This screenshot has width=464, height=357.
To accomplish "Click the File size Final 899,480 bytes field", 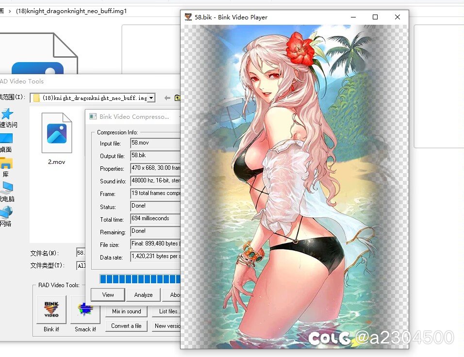I will click(x=155, y=244).
